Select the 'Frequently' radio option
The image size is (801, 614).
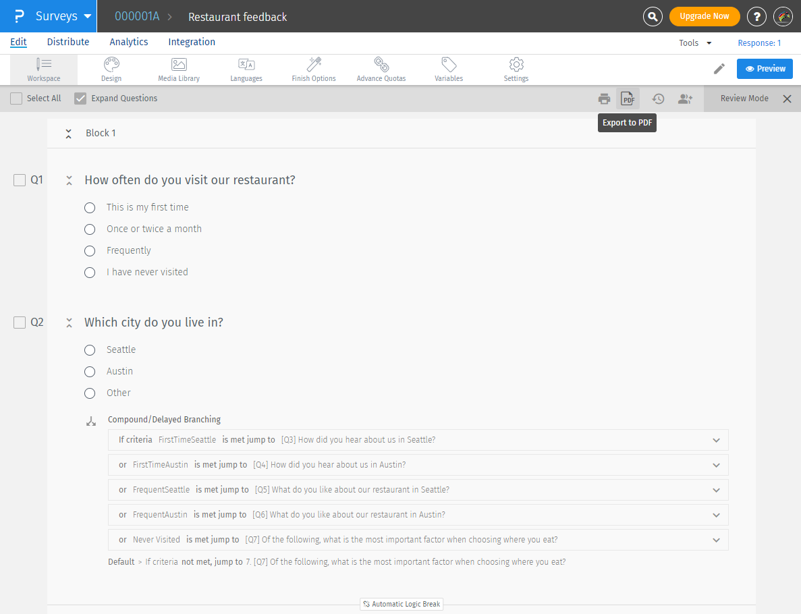point(90,251)
